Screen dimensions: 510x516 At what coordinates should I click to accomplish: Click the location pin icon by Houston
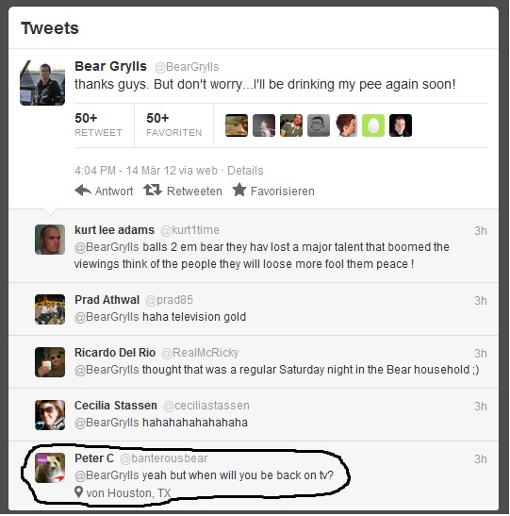click(78, 492)
